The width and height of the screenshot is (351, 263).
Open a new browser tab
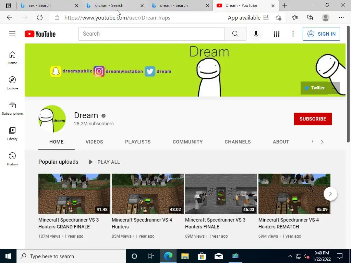pyautogui.click(x=285, y=5)
